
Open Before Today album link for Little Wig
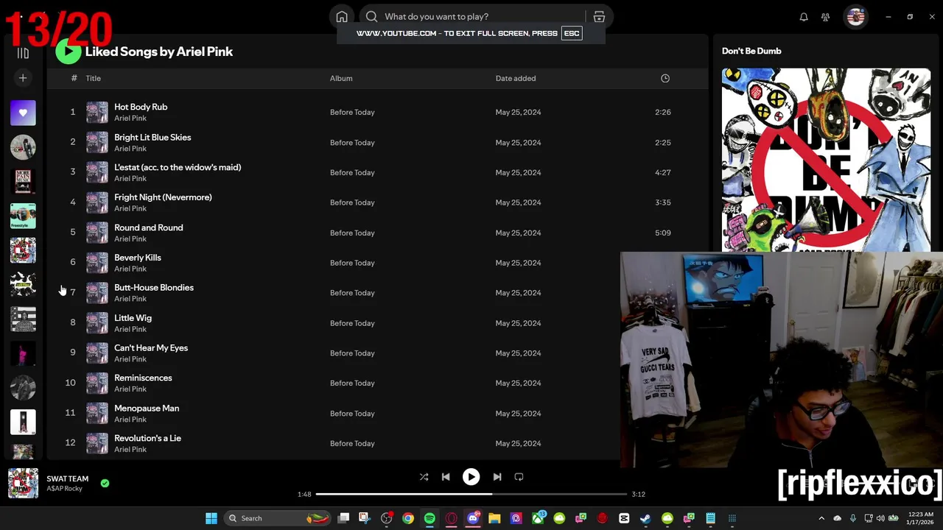(x=352, y=323)
